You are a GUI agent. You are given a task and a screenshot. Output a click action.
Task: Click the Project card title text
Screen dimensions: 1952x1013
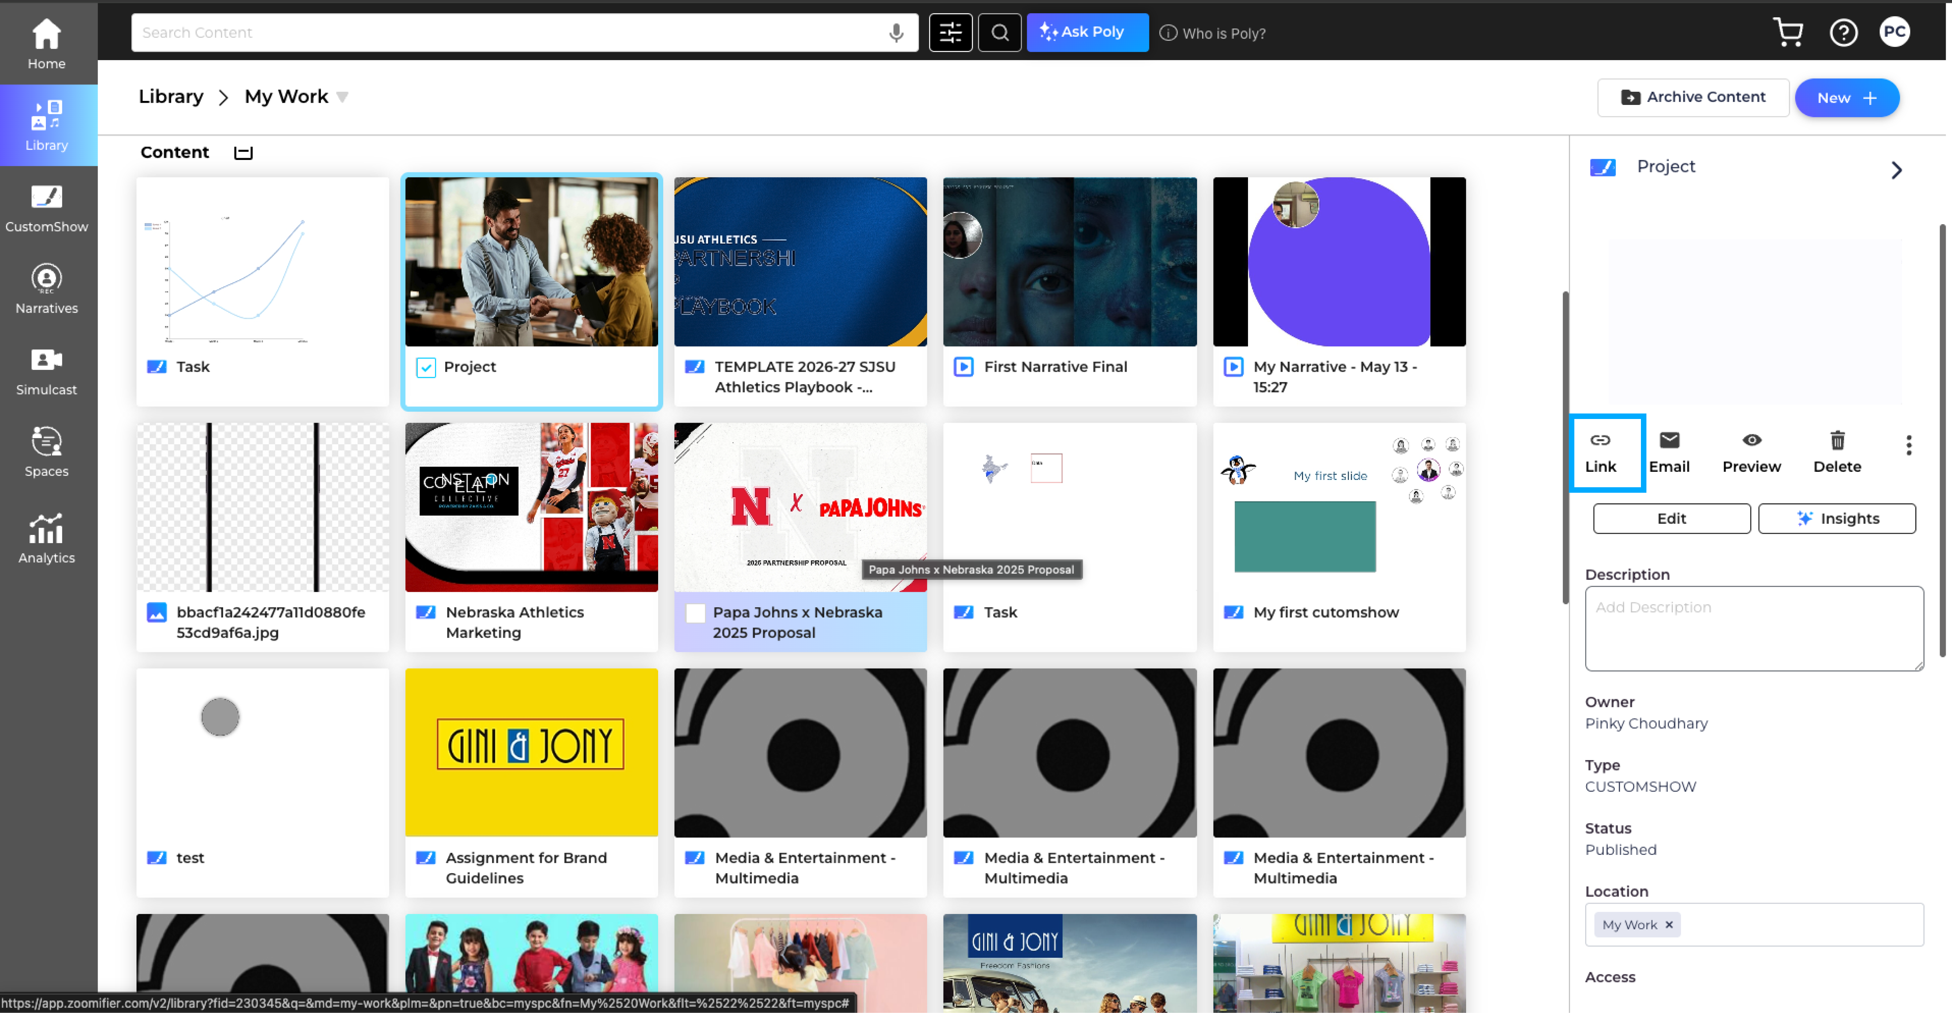pyautogui.click(x=470, y=367)
